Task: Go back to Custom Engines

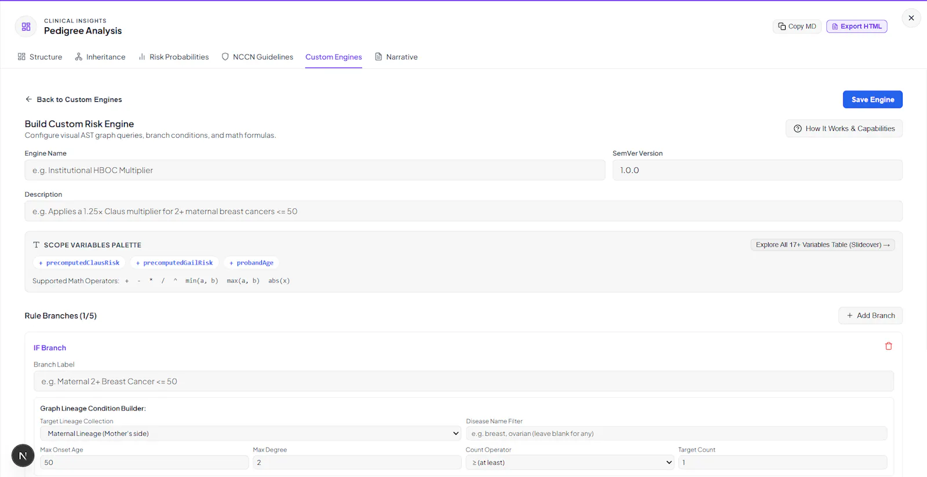Action: click(x=74, y=100)
